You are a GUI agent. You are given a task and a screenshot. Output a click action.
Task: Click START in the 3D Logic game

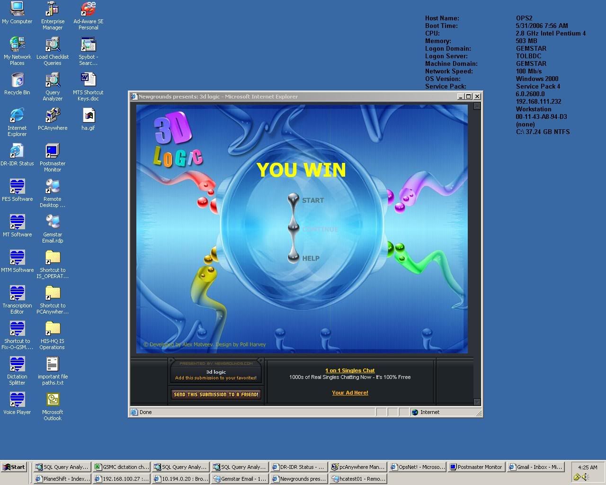tap(313, 200)
